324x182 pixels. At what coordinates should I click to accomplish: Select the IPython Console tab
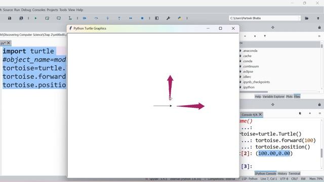265,173
